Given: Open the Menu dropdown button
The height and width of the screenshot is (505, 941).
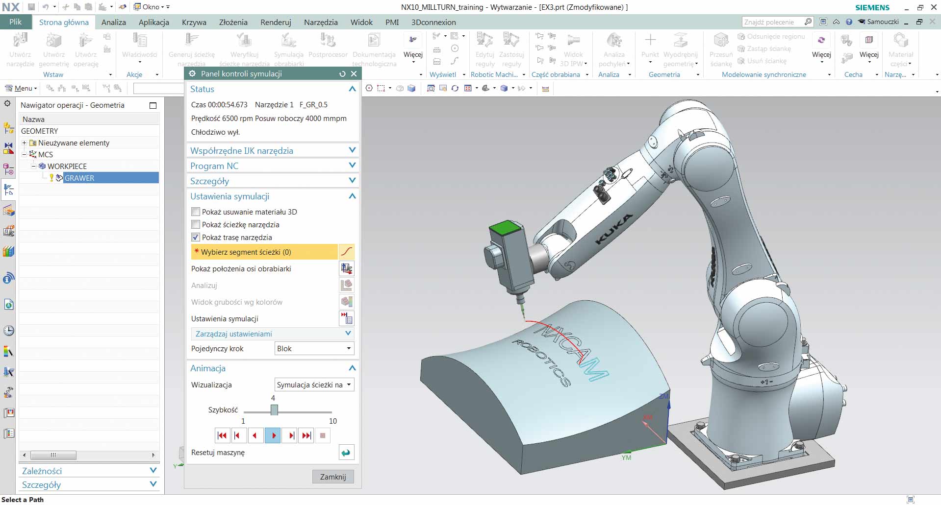Looking at the screenshot, I should coord(21,88).
